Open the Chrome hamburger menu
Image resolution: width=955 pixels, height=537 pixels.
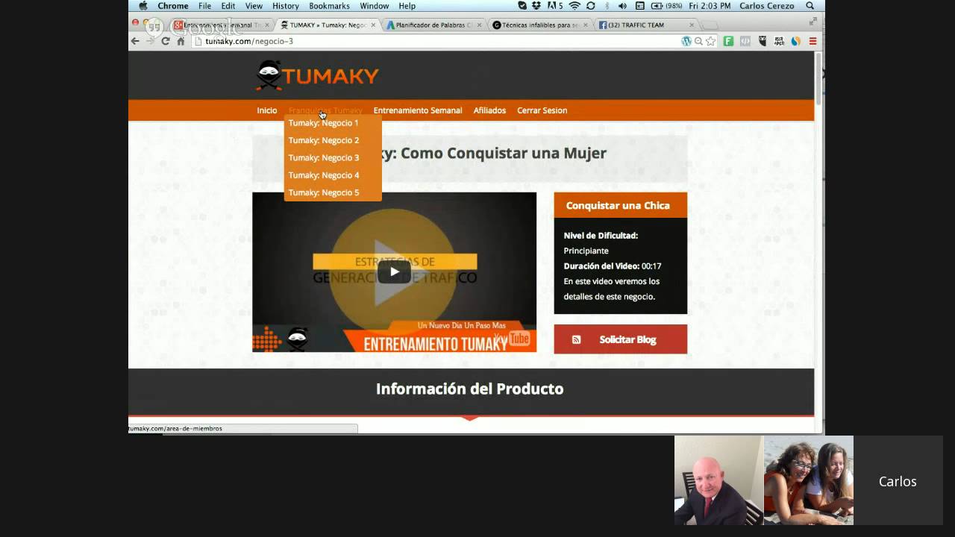point(812,41)
